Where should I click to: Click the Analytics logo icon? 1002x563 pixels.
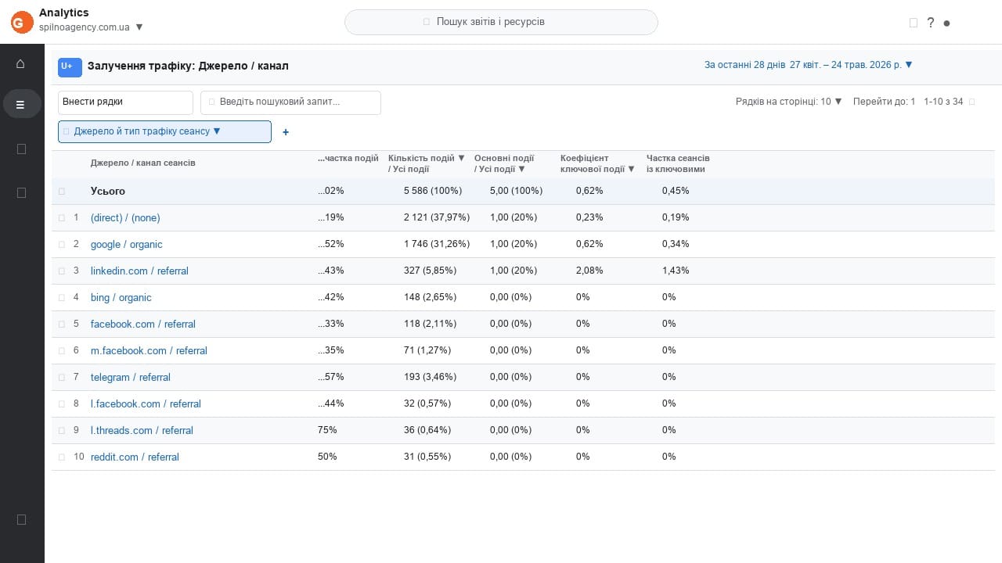coord(22,23)
